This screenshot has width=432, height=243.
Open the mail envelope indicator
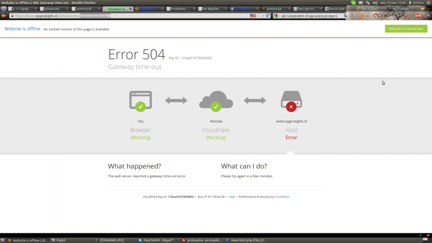pos(360,3)
